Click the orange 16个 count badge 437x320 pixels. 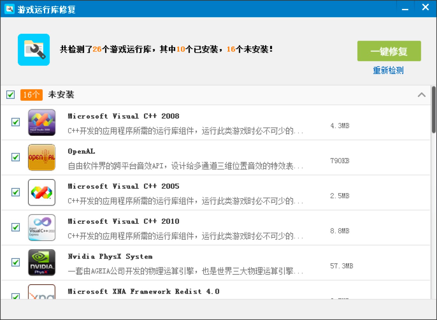(x=32, y=95)
